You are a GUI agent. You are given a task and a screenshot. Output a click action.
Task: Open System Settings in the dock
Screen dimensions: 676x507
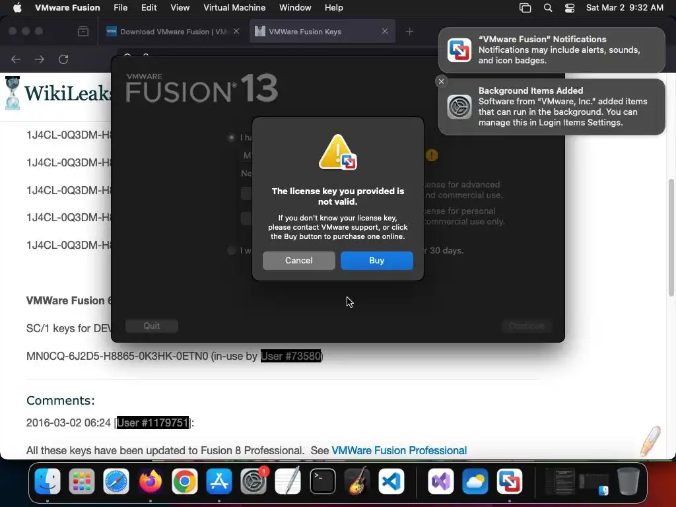253,481
